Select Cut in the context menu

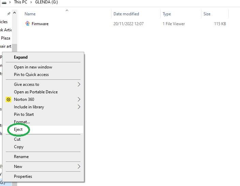43,139
